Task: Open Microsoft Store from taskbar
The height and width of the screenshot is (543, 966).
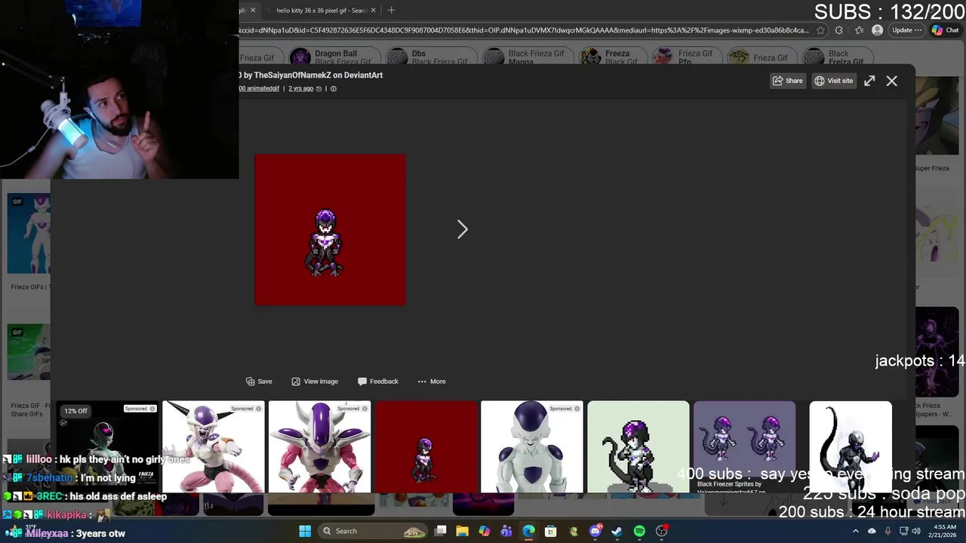Action: click(x=551, y=531)
